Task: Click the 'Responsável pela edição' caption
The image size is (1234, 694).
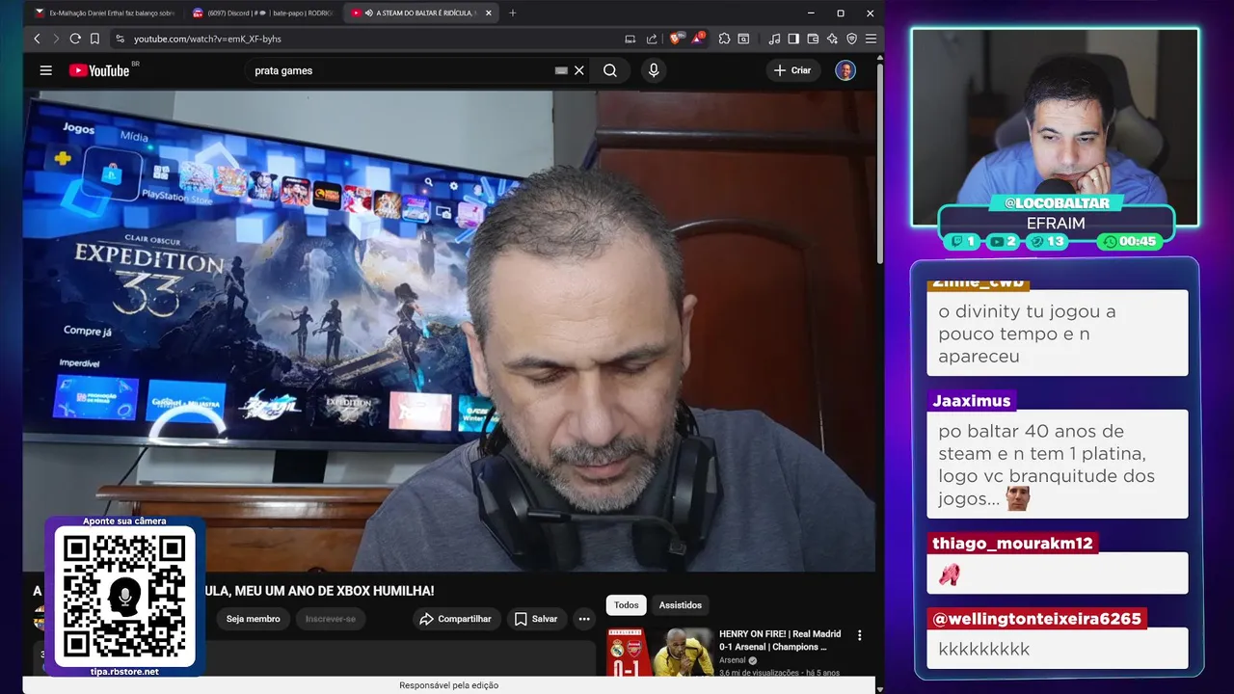Action: click(449, 685)
